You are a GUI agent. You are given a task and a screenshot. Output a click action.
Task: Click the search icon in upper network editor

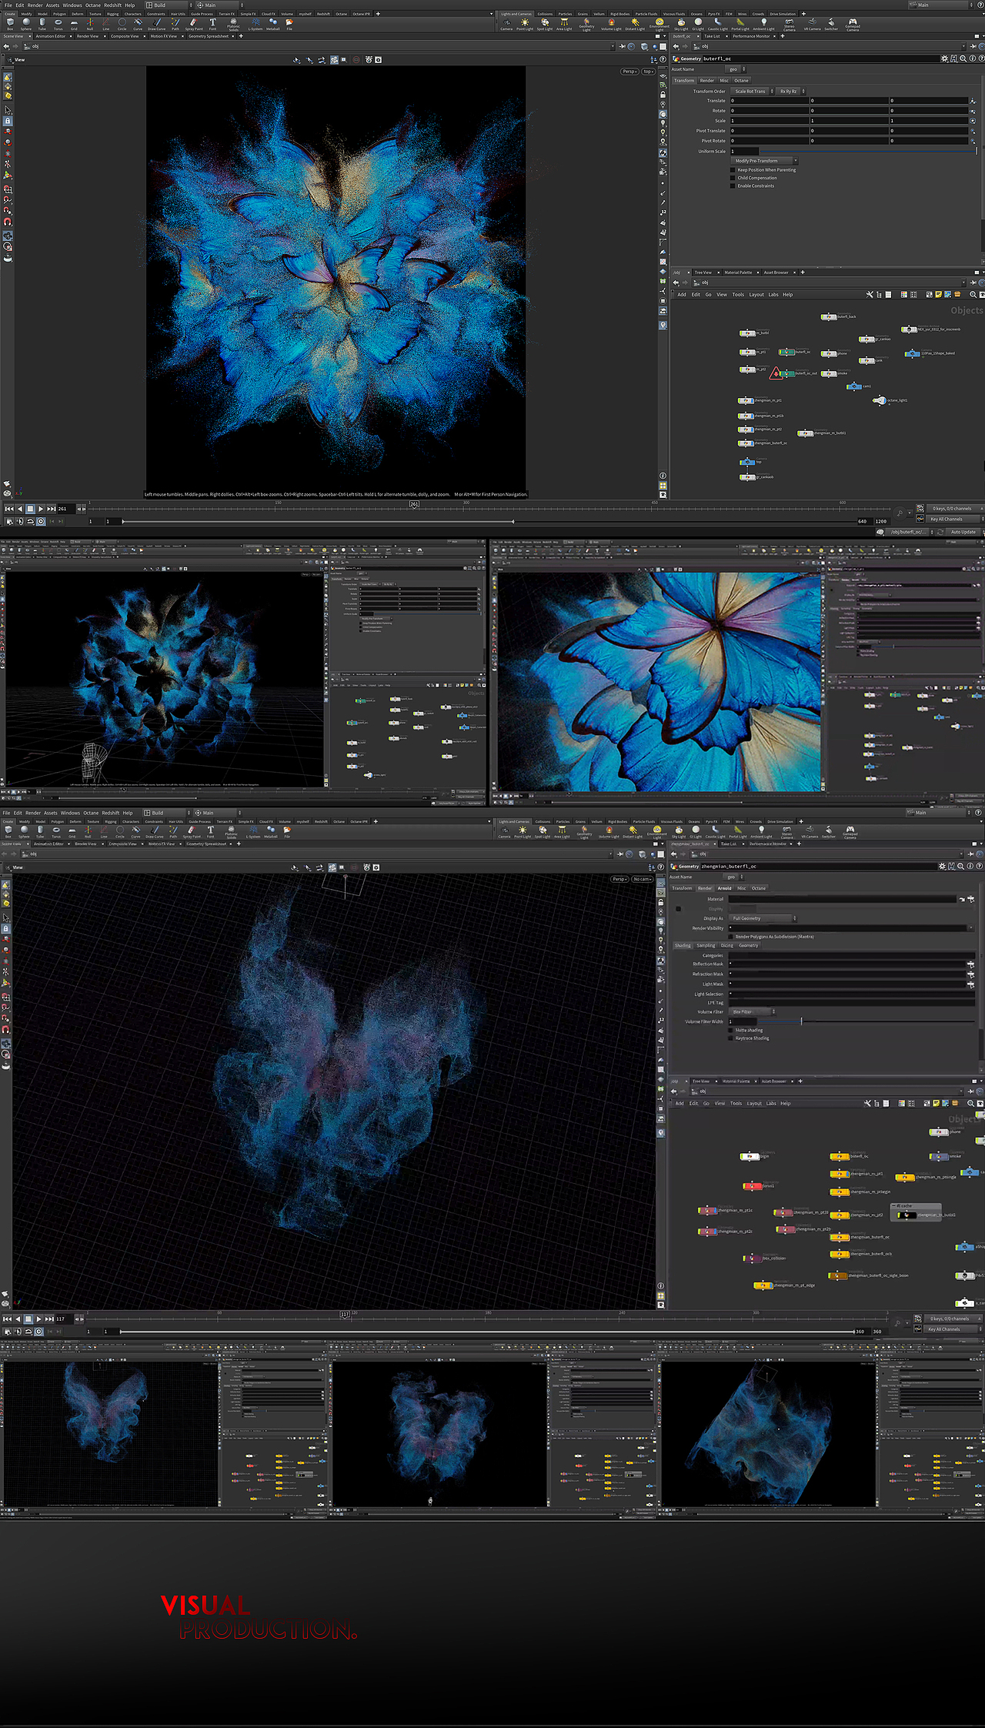[x=973, y=295]
